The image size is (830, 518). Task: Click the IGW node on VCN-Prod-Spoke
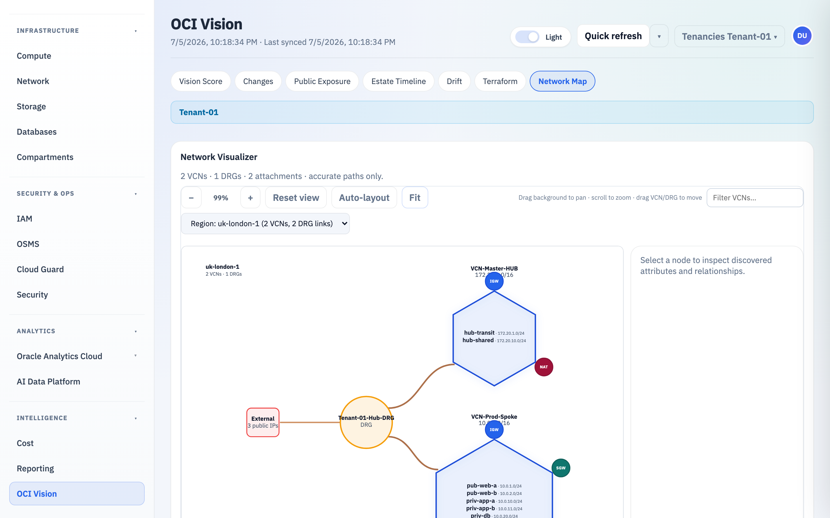(494, 430)
